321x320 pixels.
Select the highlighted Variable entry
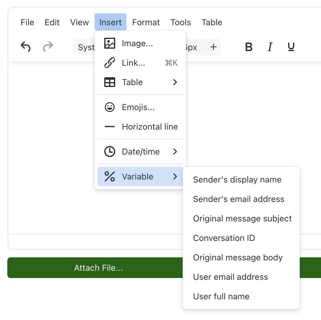140,176
